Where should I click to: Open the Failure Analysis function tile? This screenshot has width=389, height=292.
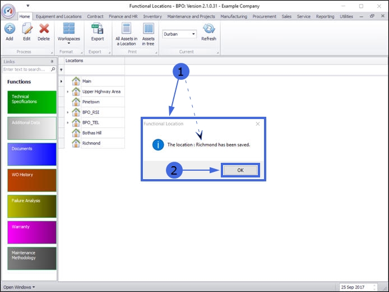pos(32,206)
